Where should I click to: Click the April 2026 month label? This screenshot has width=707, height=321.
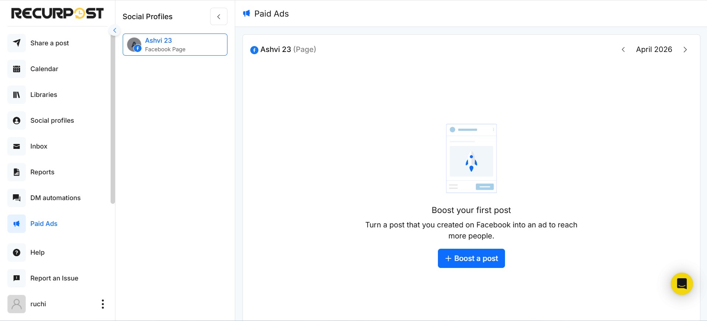[654, 49]
